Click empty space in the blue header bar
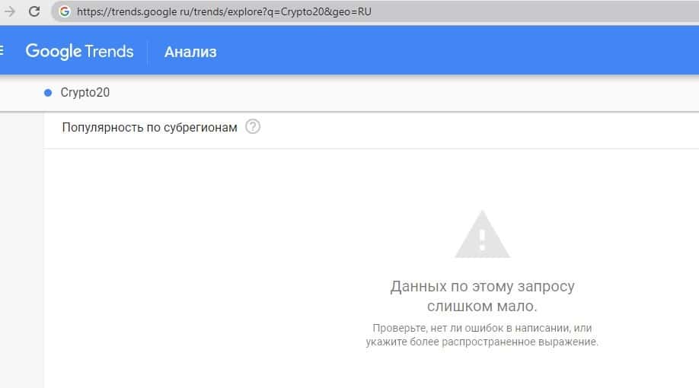699x388 pixels. 457,51
